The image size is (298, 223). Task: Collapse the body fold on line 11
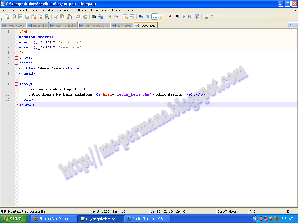[17, 84]
